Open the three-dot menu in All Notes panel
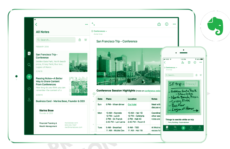Screen dimensions: 230x149 pos(87,25)
